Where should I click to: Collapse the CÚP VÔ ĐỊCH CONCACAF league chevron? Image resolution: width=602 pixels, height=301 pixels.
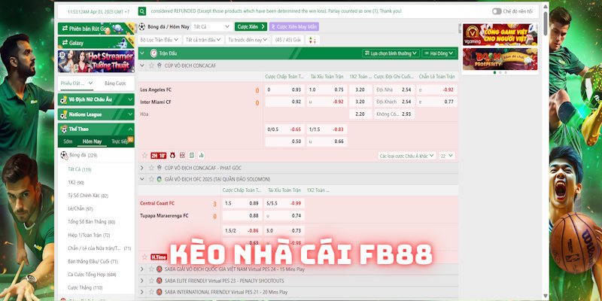pyautogui.click(x=142, y=65)
